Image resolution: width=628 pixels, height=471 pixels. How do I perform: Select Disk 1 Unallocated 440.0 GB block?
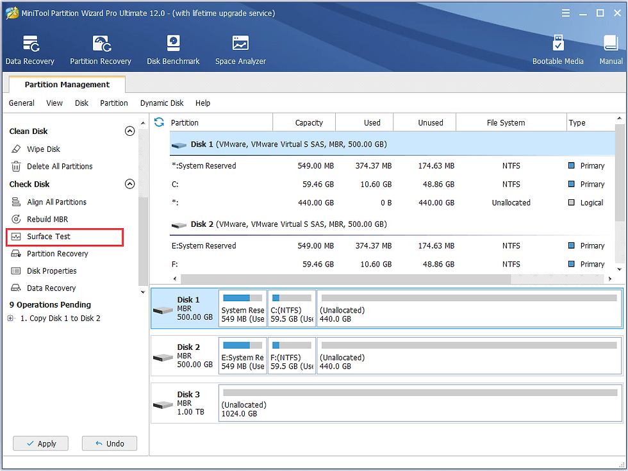pos(469,308)
